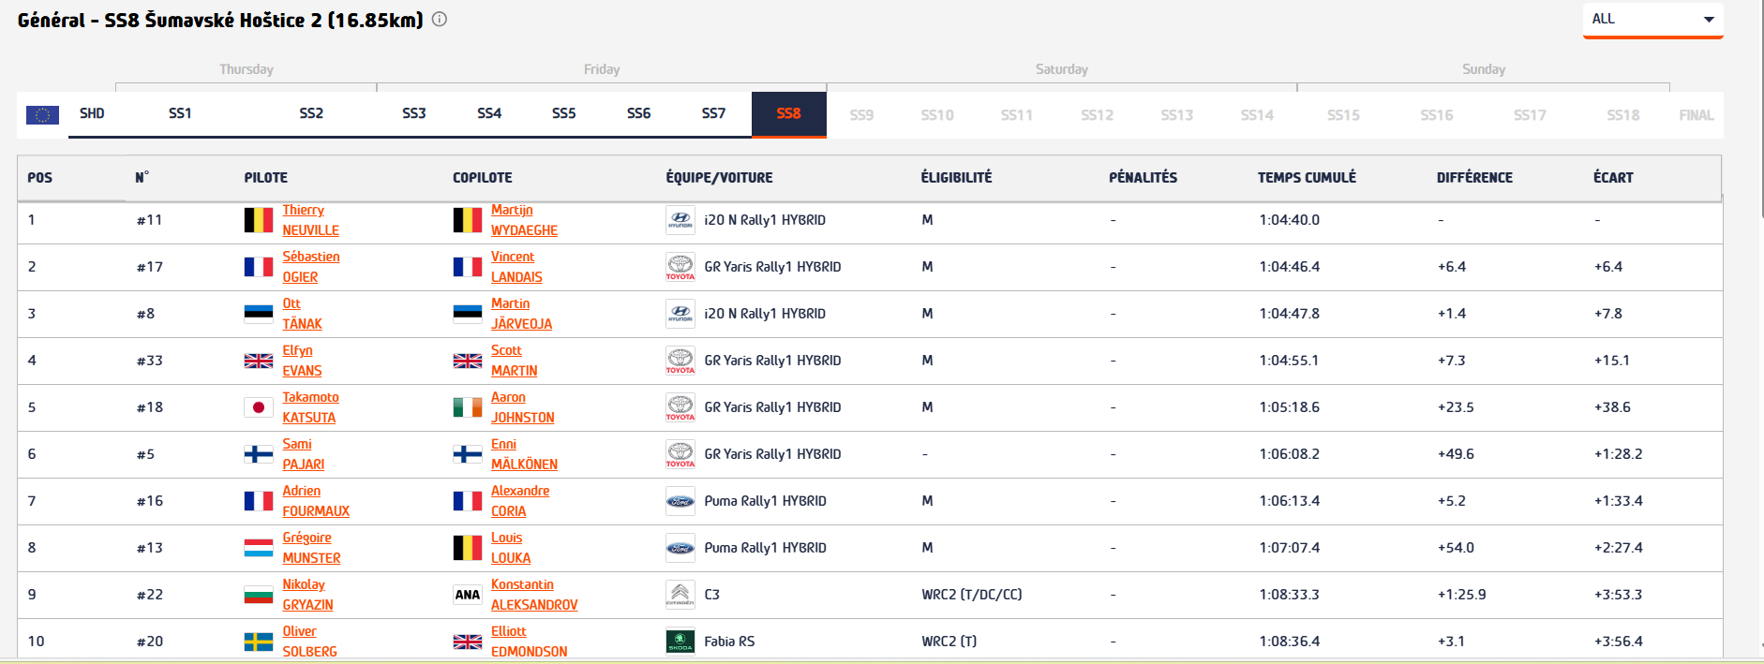The height and width of the screenshot is (664, 1764).
Task: Click the Hyundai logo in Neuville's row
Action: [680, 220]
